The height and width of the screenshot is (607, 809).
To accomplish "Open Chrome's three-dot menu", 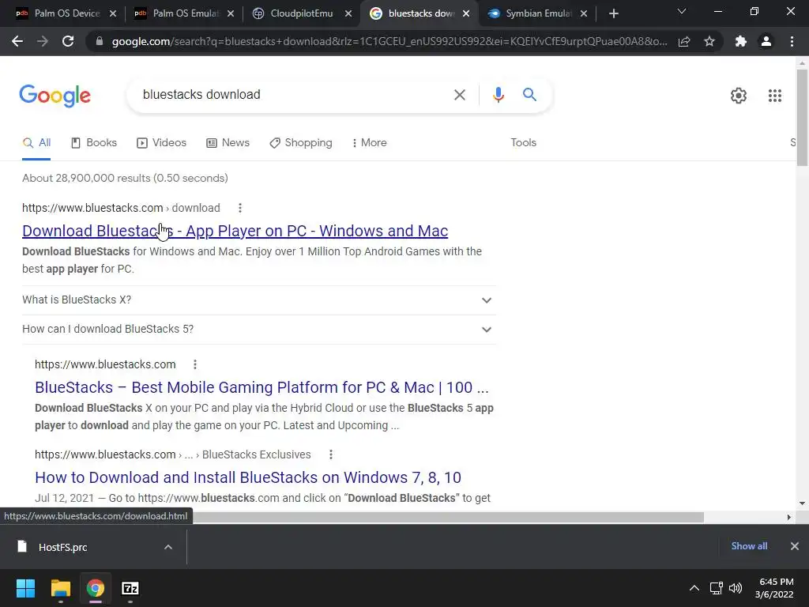I will (x=792, y=41).
